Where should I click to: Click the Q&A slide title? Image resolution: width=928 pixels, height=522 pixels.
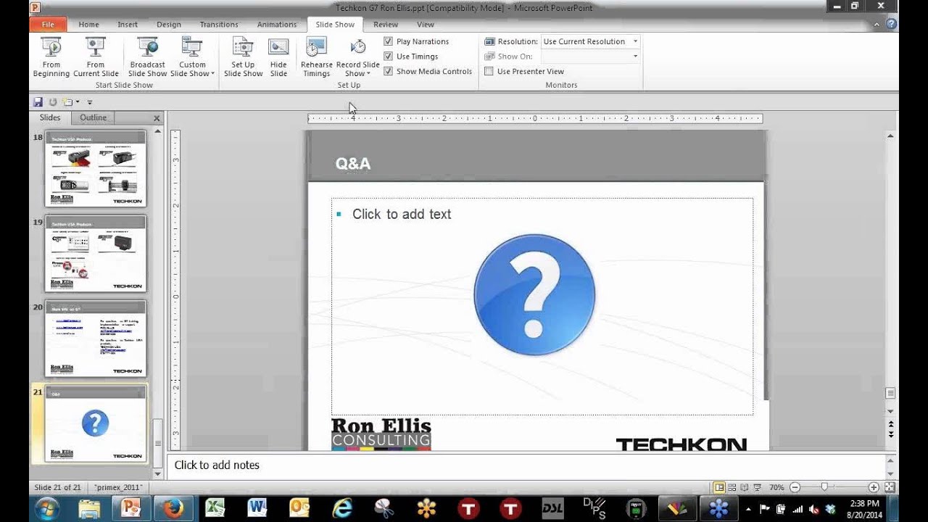click(x=353, y=164)
